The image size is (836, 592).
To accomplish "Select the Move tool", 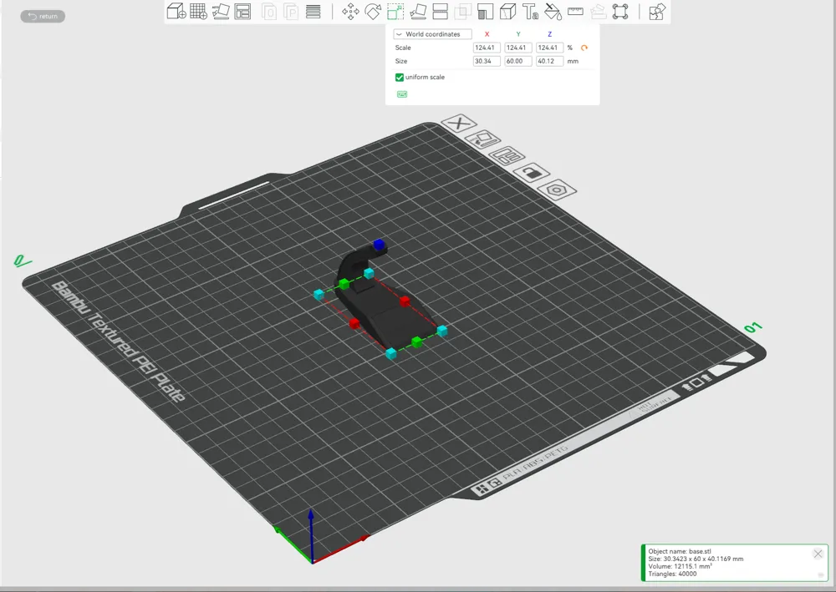I will pos(350,11).
